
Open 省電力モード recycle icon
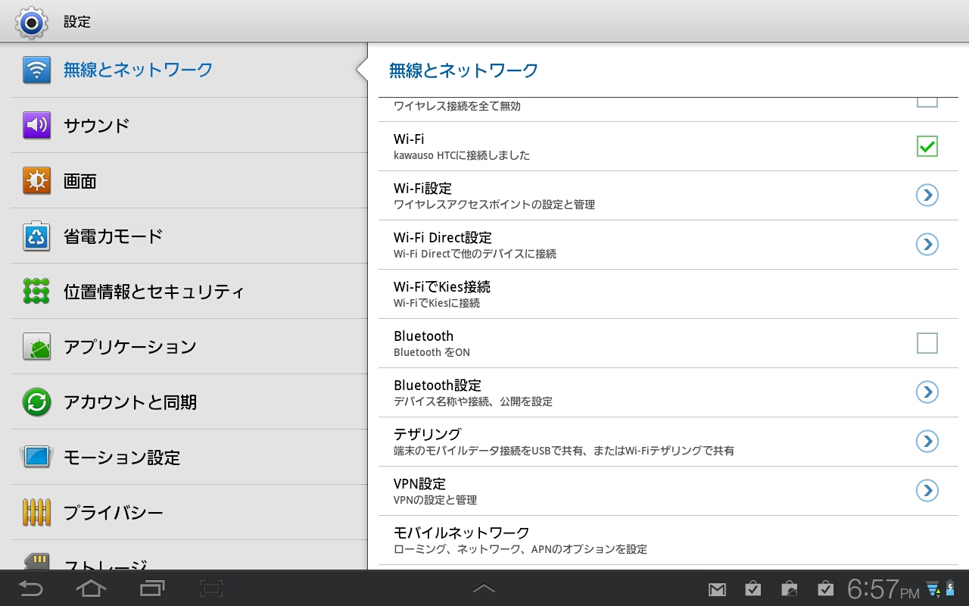pos(36,236)
